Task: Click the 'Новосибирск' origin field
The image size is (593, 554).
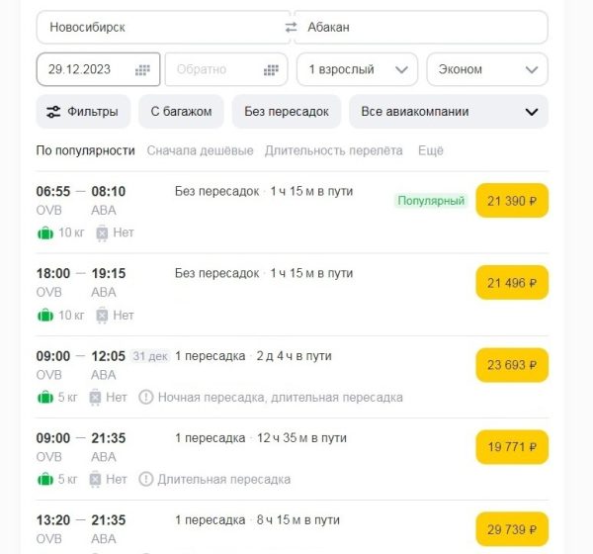Action: [x=158, y=28]
